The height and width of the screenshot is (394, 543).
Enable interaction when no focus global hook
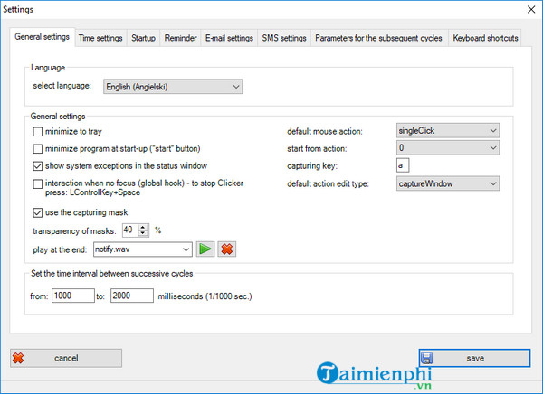[x=37, y=183]
